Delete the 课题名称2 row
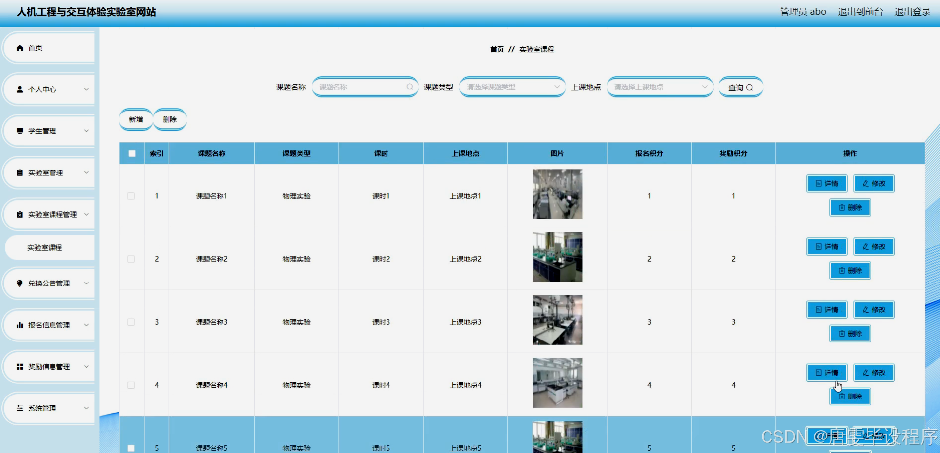Screen dimensions: 940x453 [x=850, y=270]
